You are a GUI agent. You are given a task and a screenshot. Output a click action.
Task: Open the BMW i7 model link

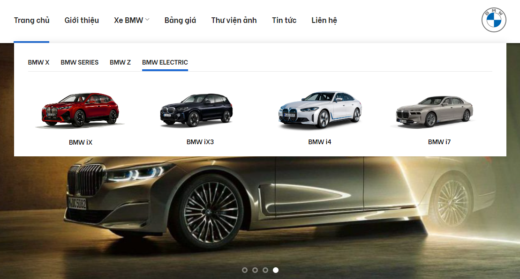[x=439, y=142]
